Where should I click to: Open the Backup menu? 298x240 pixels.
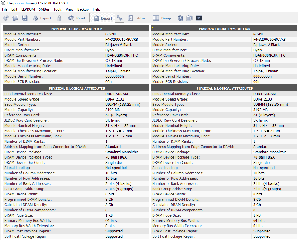coord(83,9)
